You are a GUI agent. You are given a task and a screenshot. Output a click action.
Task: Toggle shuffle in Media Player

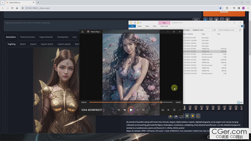pos(119,110)
